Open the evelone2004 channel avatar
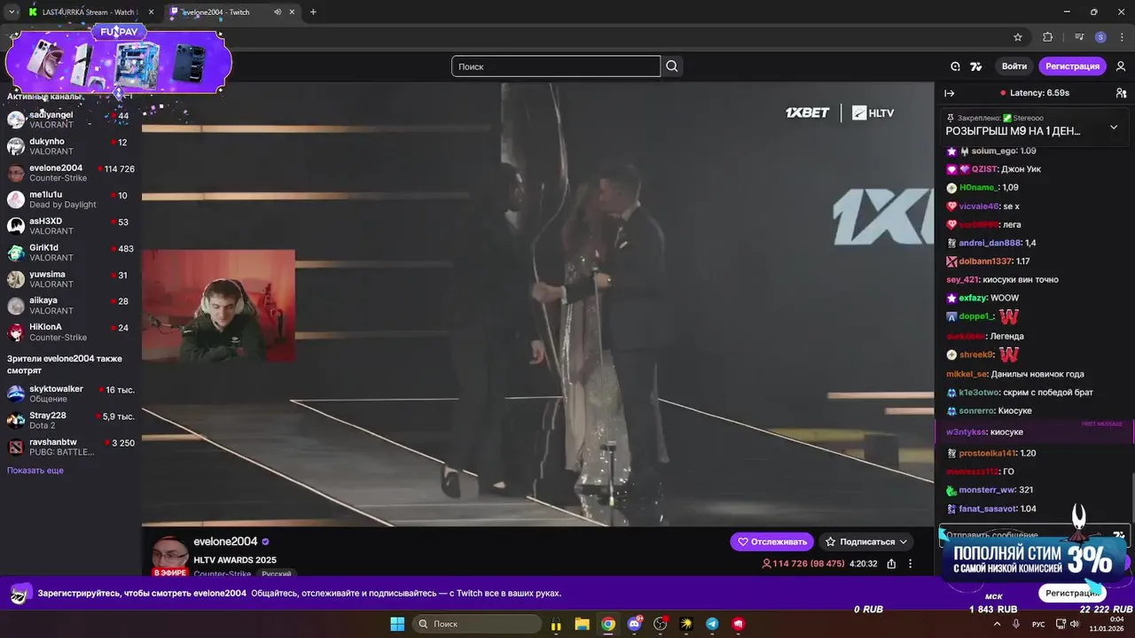The image size is (1135, 638). (x=169, y=555)
